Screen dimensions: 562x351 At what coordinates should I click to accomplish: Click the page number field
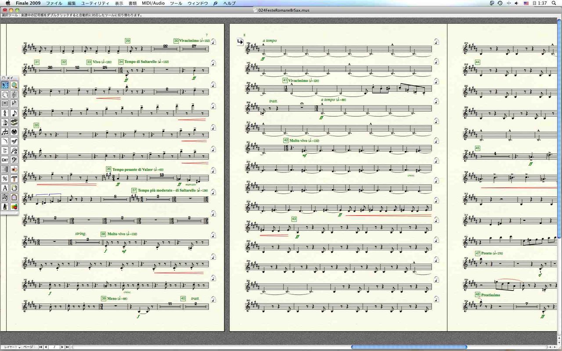pyautogui.click(x=54, y=347)
